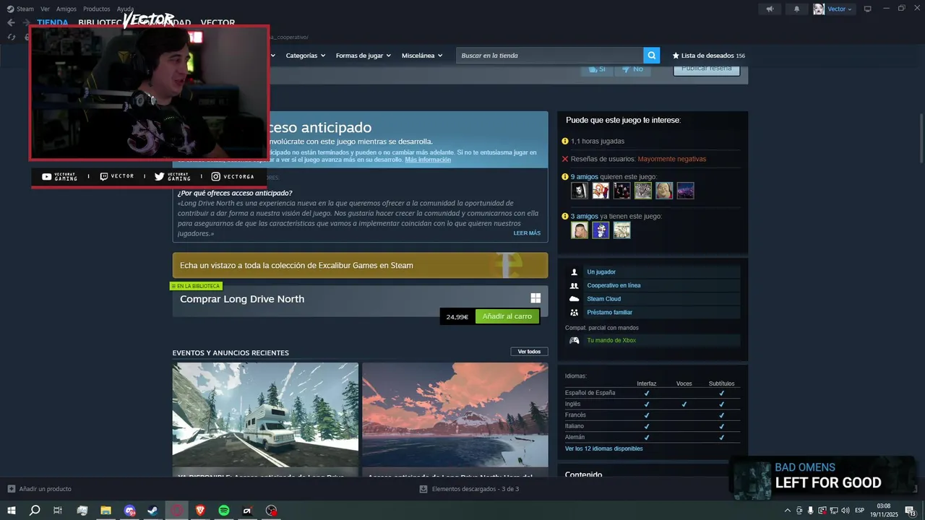Open the Productos menu

click(96, 9)
